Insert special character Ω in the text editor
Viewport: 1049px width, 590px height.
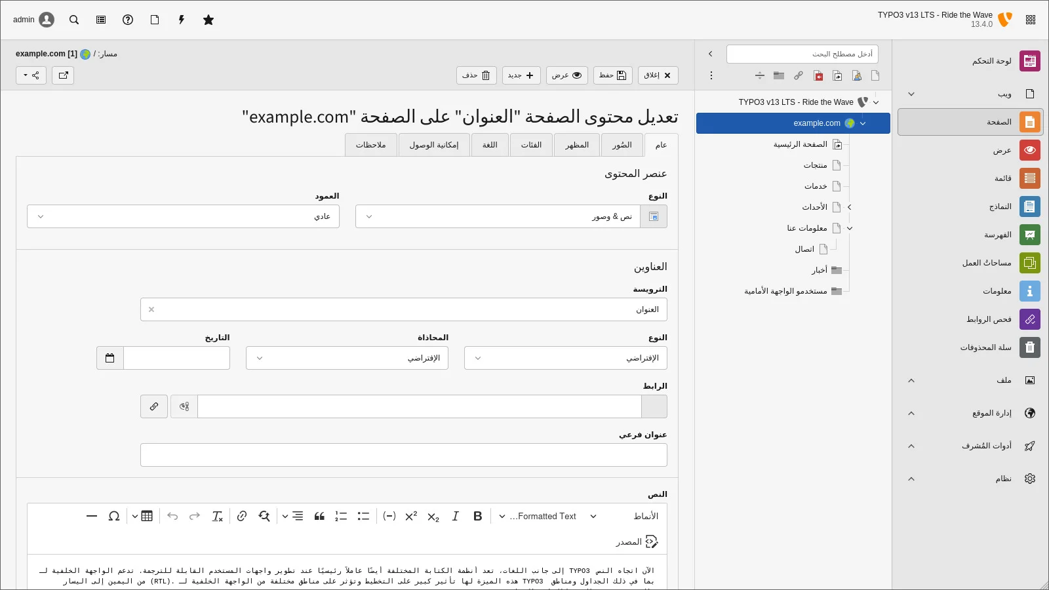pyautogui.click(x=114, y=517)
